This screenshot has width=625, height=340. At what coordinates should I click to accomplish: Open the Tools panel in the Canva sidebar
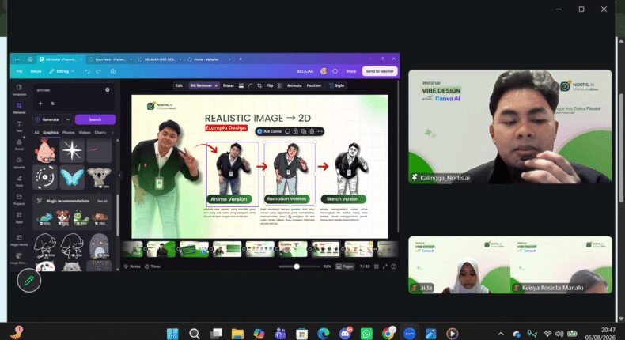pyautogui.click(x=19, y=180)
